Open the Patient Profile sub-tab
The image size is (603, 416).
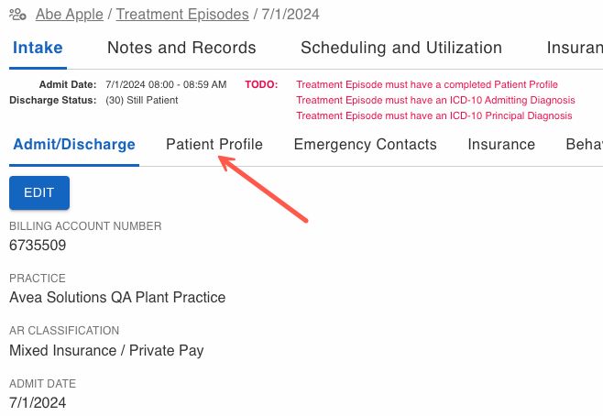click(x=214, y=145)
